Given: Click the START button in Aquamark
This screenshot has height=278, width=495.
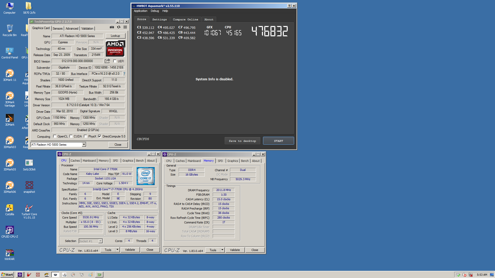Looking at the screenshot, I should pos(278,141).
